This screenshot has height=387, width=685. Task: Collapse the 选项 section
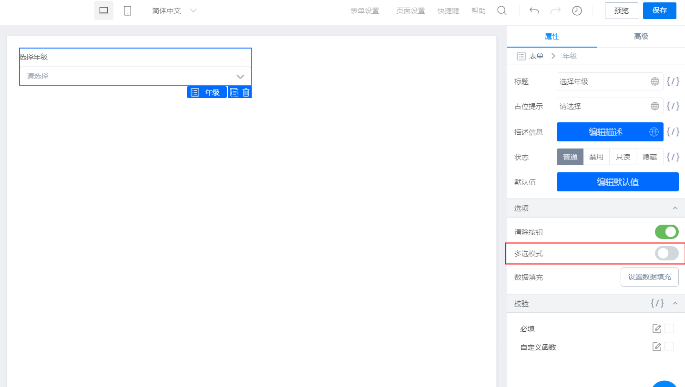[675, 208]
